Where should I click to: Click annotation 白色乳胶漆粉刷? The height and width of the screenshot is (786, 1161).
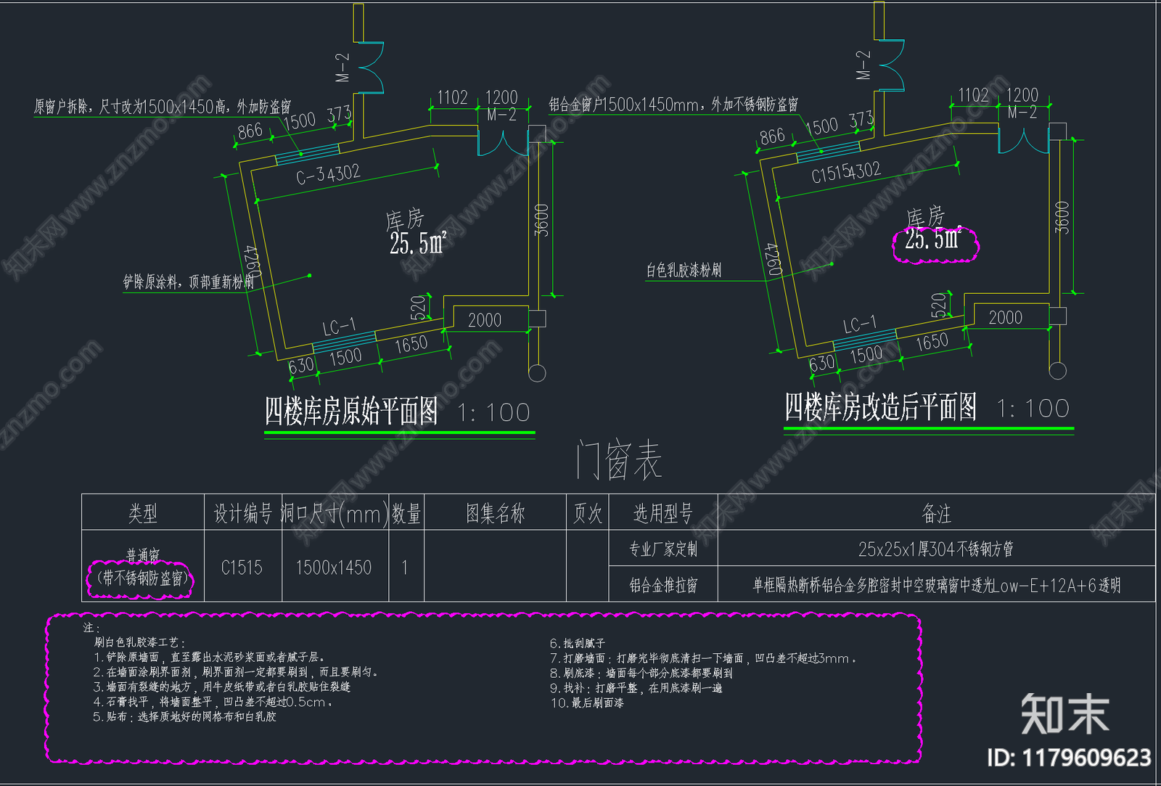pyautogui.click(x=684, y=271)
